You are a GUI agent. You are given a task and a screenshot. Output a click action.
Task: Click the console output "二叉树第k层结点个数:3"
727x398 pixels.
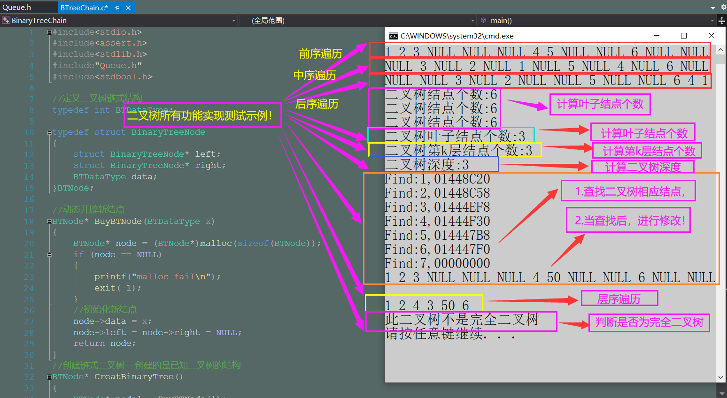coord(458,151)
